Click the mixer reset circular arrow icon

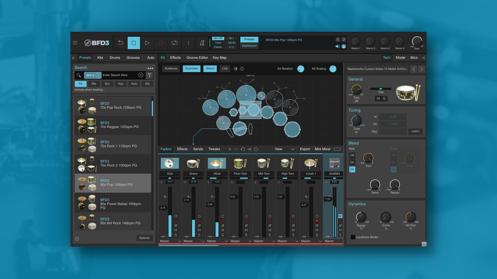point(243,149)
